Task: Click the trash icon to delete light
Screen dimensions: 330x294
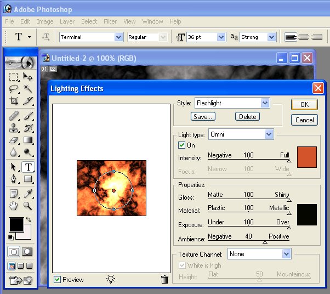Action: coord(164,280)
